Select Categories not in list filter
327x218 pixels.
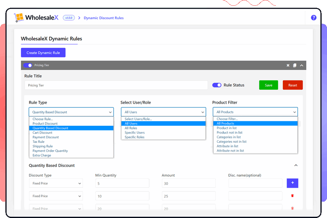[x=255, y=142]
